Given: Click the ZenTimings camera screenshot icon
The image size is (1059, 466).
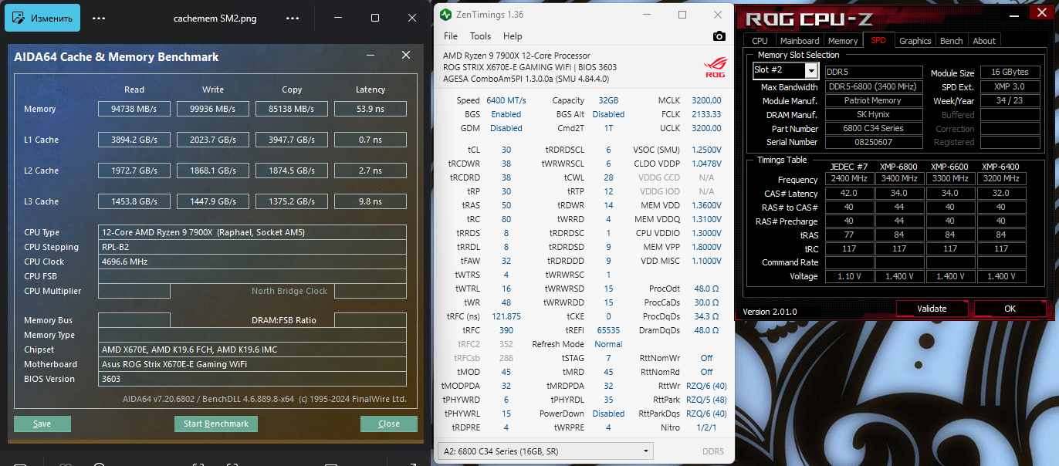Looking at the screenshot, I should [719, 36].
